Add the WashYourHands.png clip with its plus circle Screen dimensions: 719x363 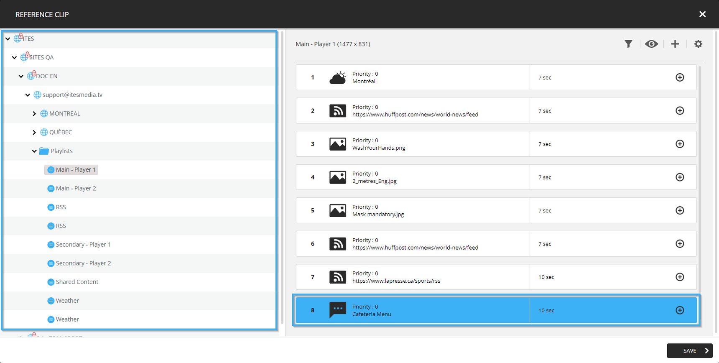pos(680,144)
